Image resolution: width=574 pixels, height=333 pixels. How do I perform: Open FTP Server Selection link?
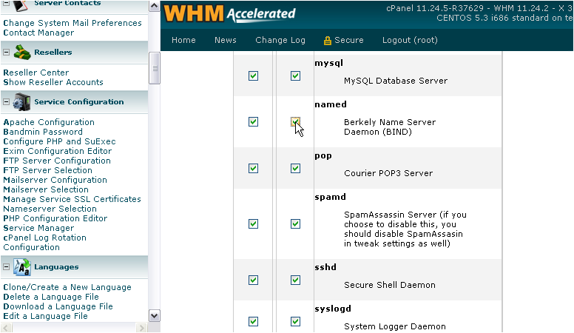[47, 170]
